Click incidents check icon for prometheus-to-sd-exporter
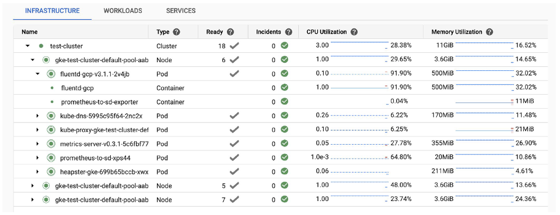560x215 pixels. 284,102
